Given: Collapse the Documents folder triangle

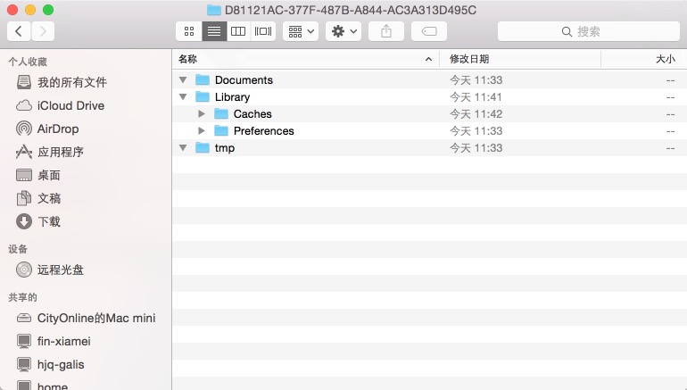Looking at the screenshot, I should [183, 79].
